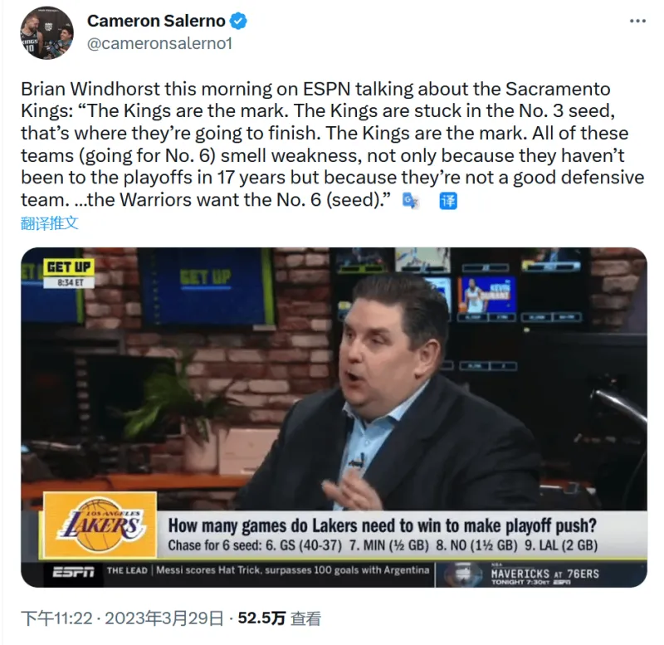664x645 pixels.
Task: Click the 翻译推文 translate tweet link
Action: (50, 222)
